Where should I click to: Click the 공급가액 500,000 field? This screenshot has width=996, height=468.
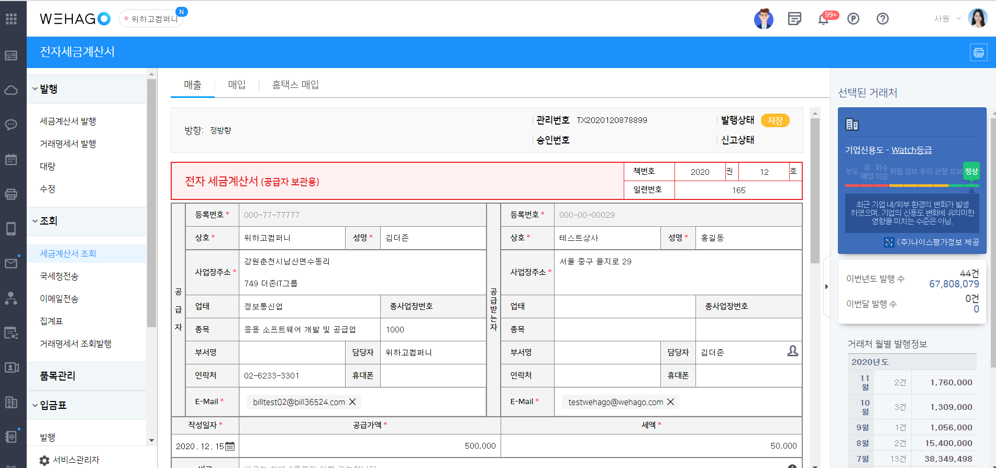click(370, 446)
